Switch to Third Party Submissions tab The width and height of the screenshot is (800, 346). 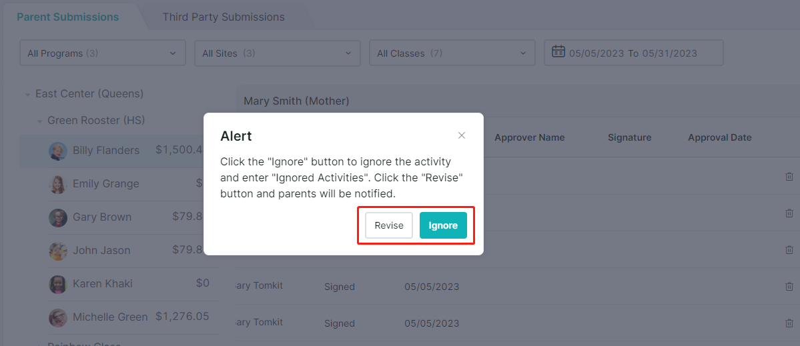point(224,17)
